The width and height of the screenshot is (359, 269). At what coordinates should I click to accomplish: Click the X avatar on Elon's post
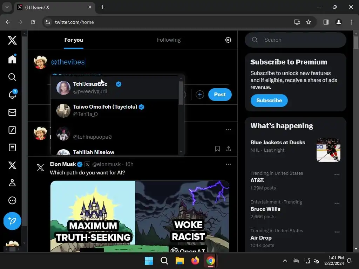(x=40, y=167)
